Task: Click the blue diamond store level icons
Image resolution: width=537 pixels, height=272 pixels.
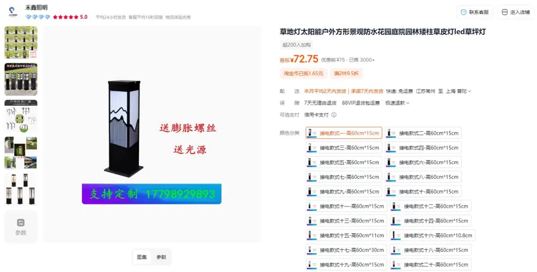Action: point(38,17)
